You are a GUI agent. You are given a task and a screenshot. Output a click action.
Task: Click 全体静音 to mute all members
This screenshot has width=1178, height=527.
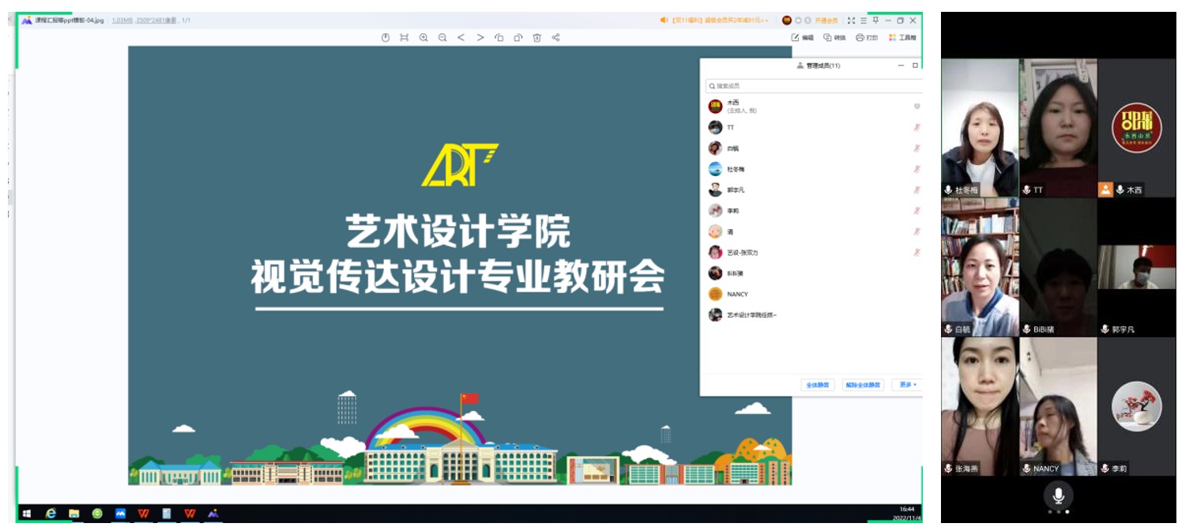tap(818, 385)
